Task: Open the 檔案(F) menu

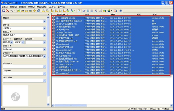Action: (x=5, y=7)
